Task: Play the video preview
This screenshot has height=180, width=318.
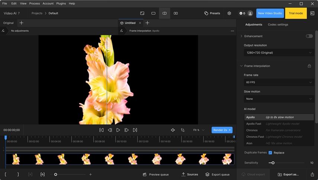Action: pyautogui.click(x=118, y=130)
